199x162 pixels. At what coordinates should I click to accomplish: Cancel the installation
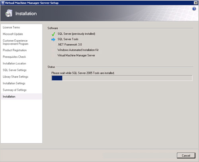[186, 156]
